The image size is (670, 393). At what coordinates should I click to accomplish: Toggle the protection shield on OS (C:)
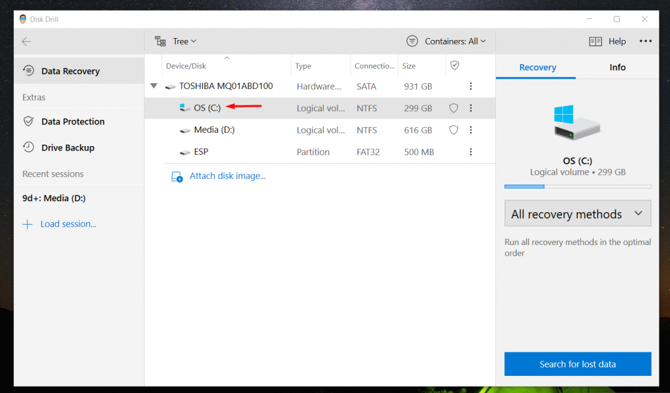(x=453, y=108)
